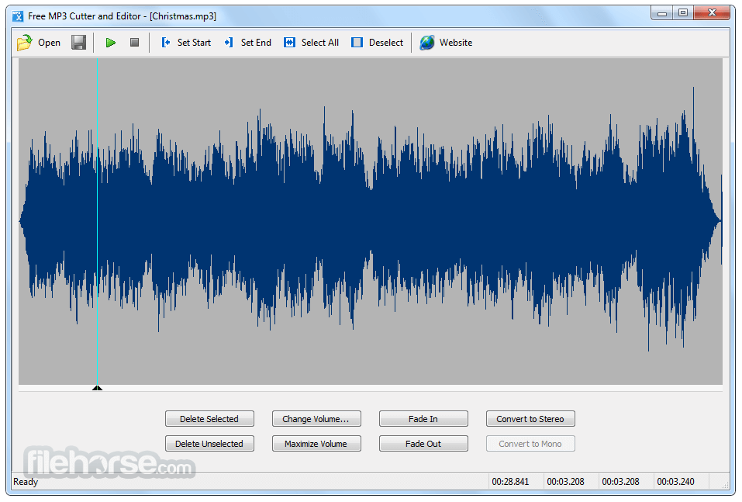Click the Maximize Volume button
The width and height of the screenshot is (742, 502).
click(316, 444)
